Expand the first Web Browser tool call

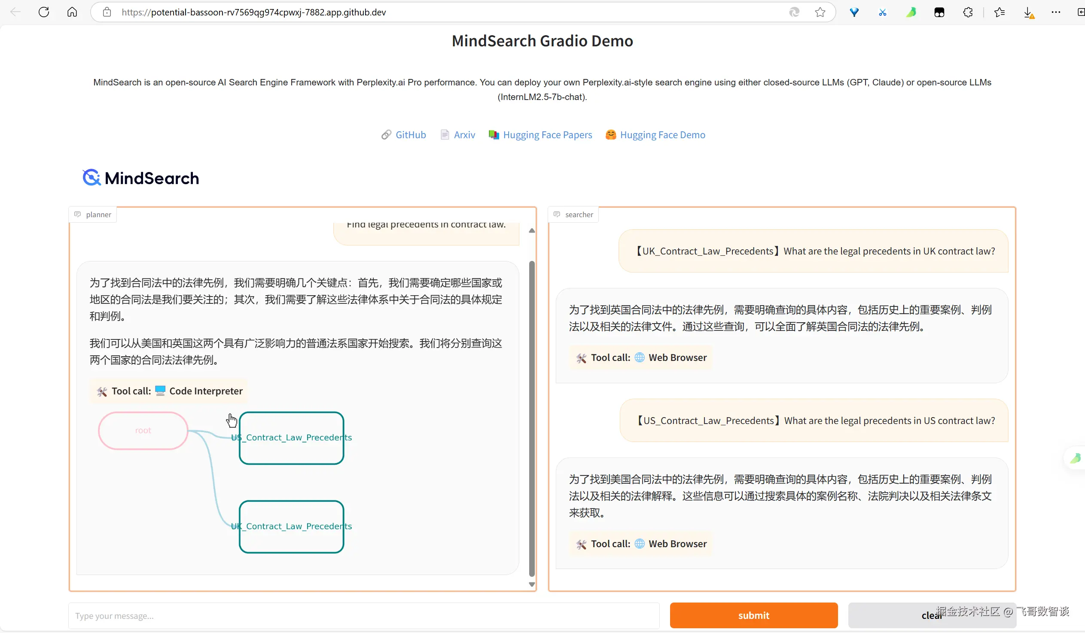point(641,357)
